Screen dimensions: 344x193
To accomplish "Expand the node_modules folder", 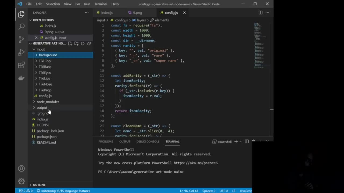I will point(48,102).
